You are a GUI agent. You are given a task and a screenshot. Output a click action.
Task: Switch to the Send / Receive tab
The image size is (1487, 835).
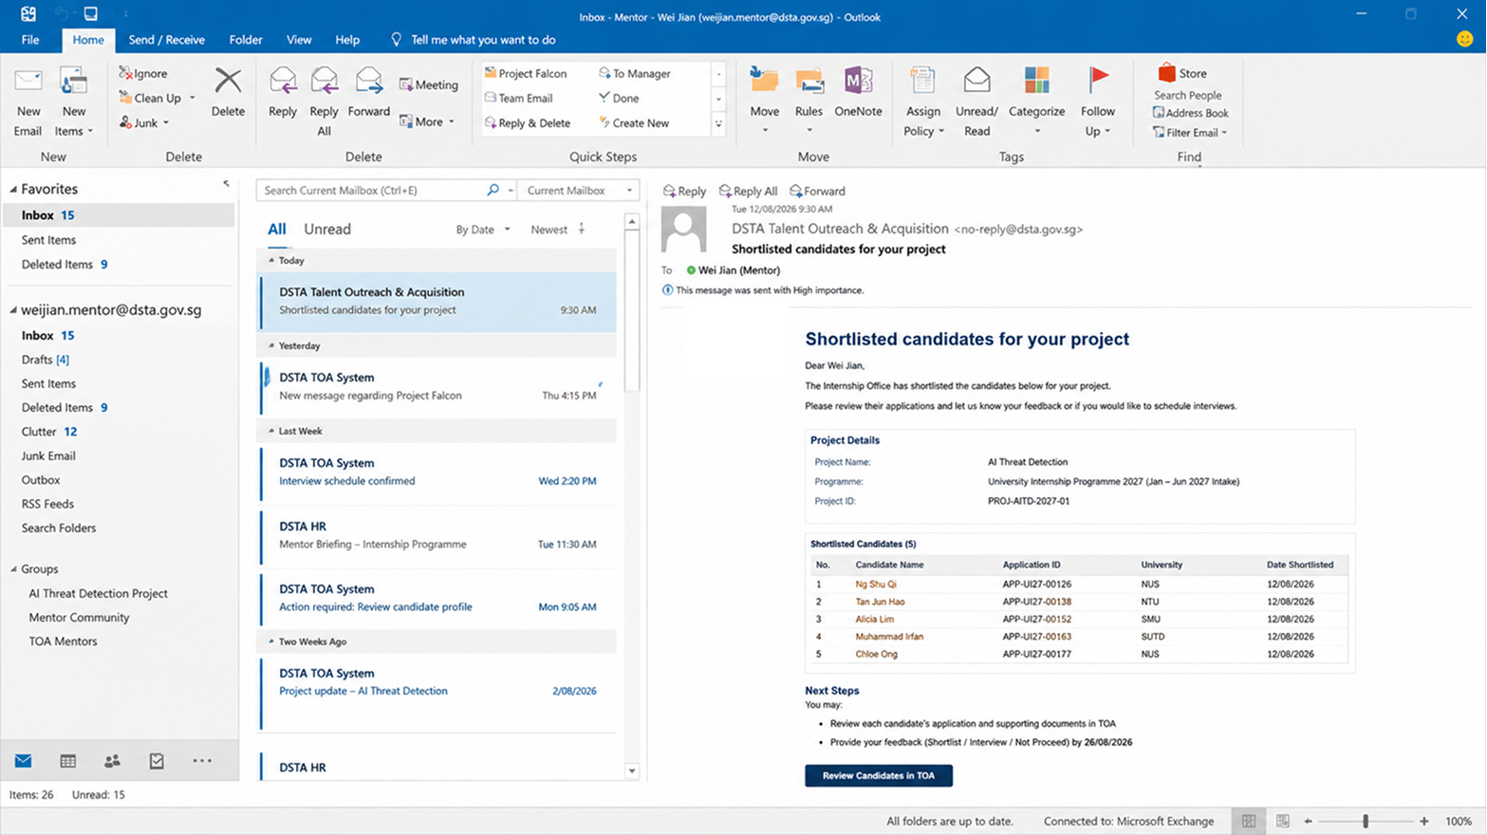tap(166, 40)
